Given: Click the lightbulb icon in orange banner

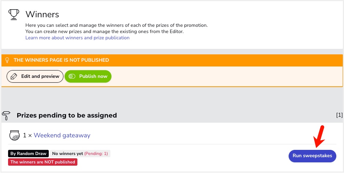Looking at the screenshot, I should click(7, 60).
